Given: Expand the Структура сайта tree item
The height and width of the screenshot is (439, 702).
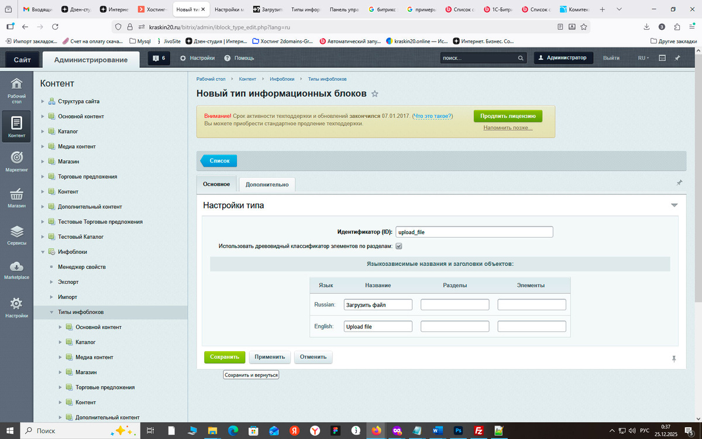Looking at the screenshot, I should coord(42,101).
